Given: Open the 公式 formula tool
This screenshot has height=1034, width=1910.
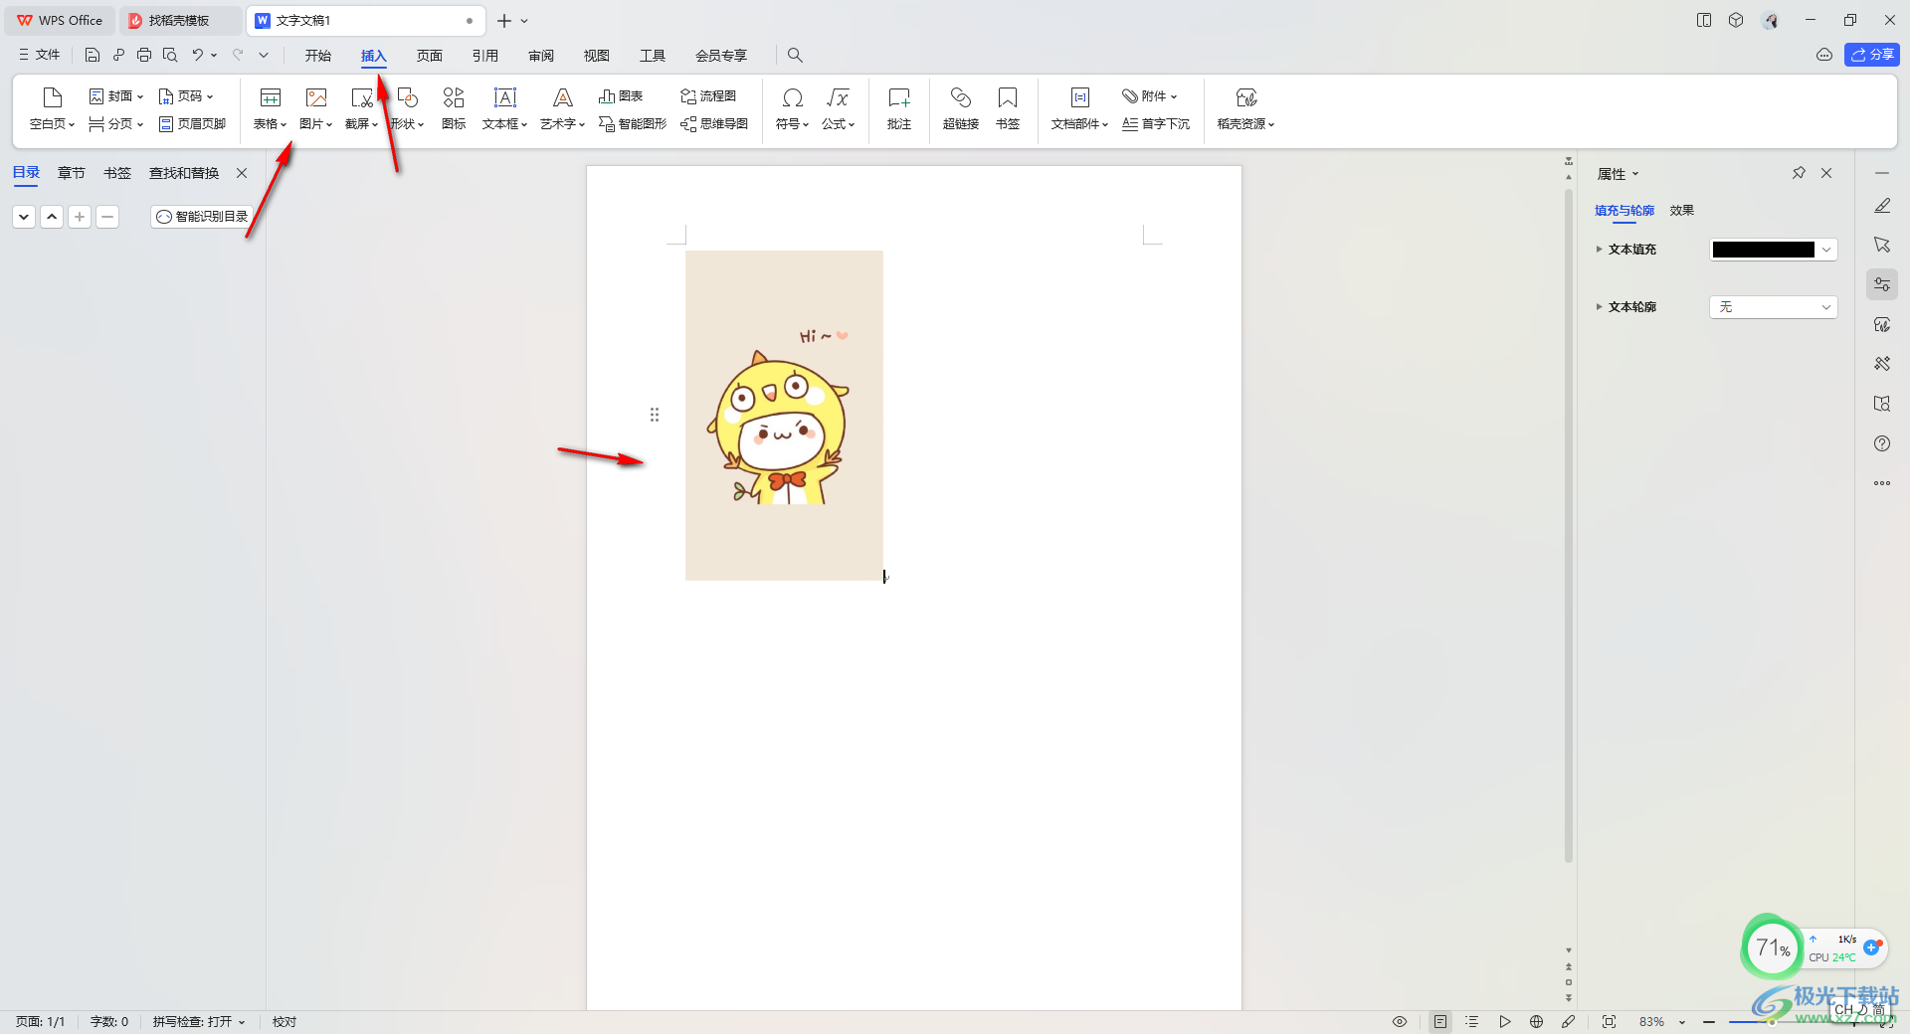Looking at the screenshot, I should [838, 108].
